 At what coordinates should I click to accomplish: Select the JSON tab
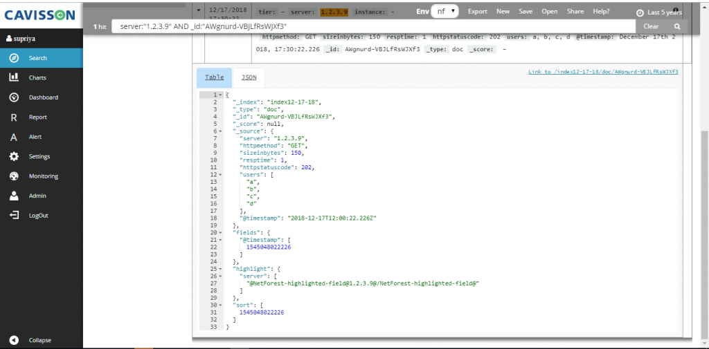[249, 77]
